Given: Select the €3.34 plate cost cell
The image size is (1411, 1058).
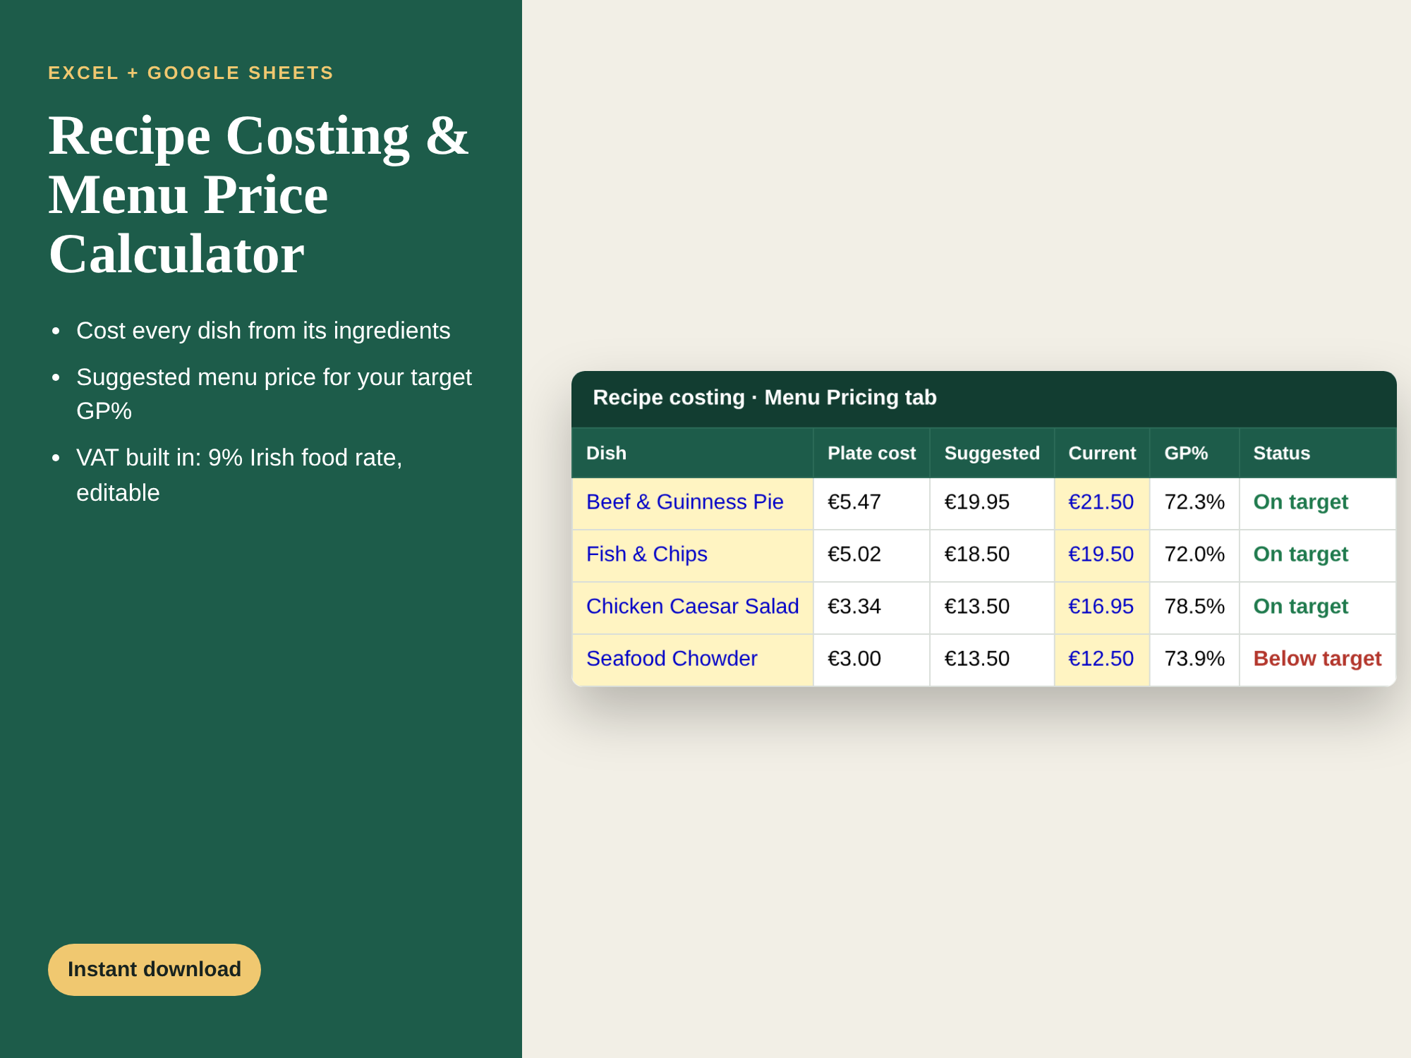Looking at the screenshot, I should coord(871,608).
